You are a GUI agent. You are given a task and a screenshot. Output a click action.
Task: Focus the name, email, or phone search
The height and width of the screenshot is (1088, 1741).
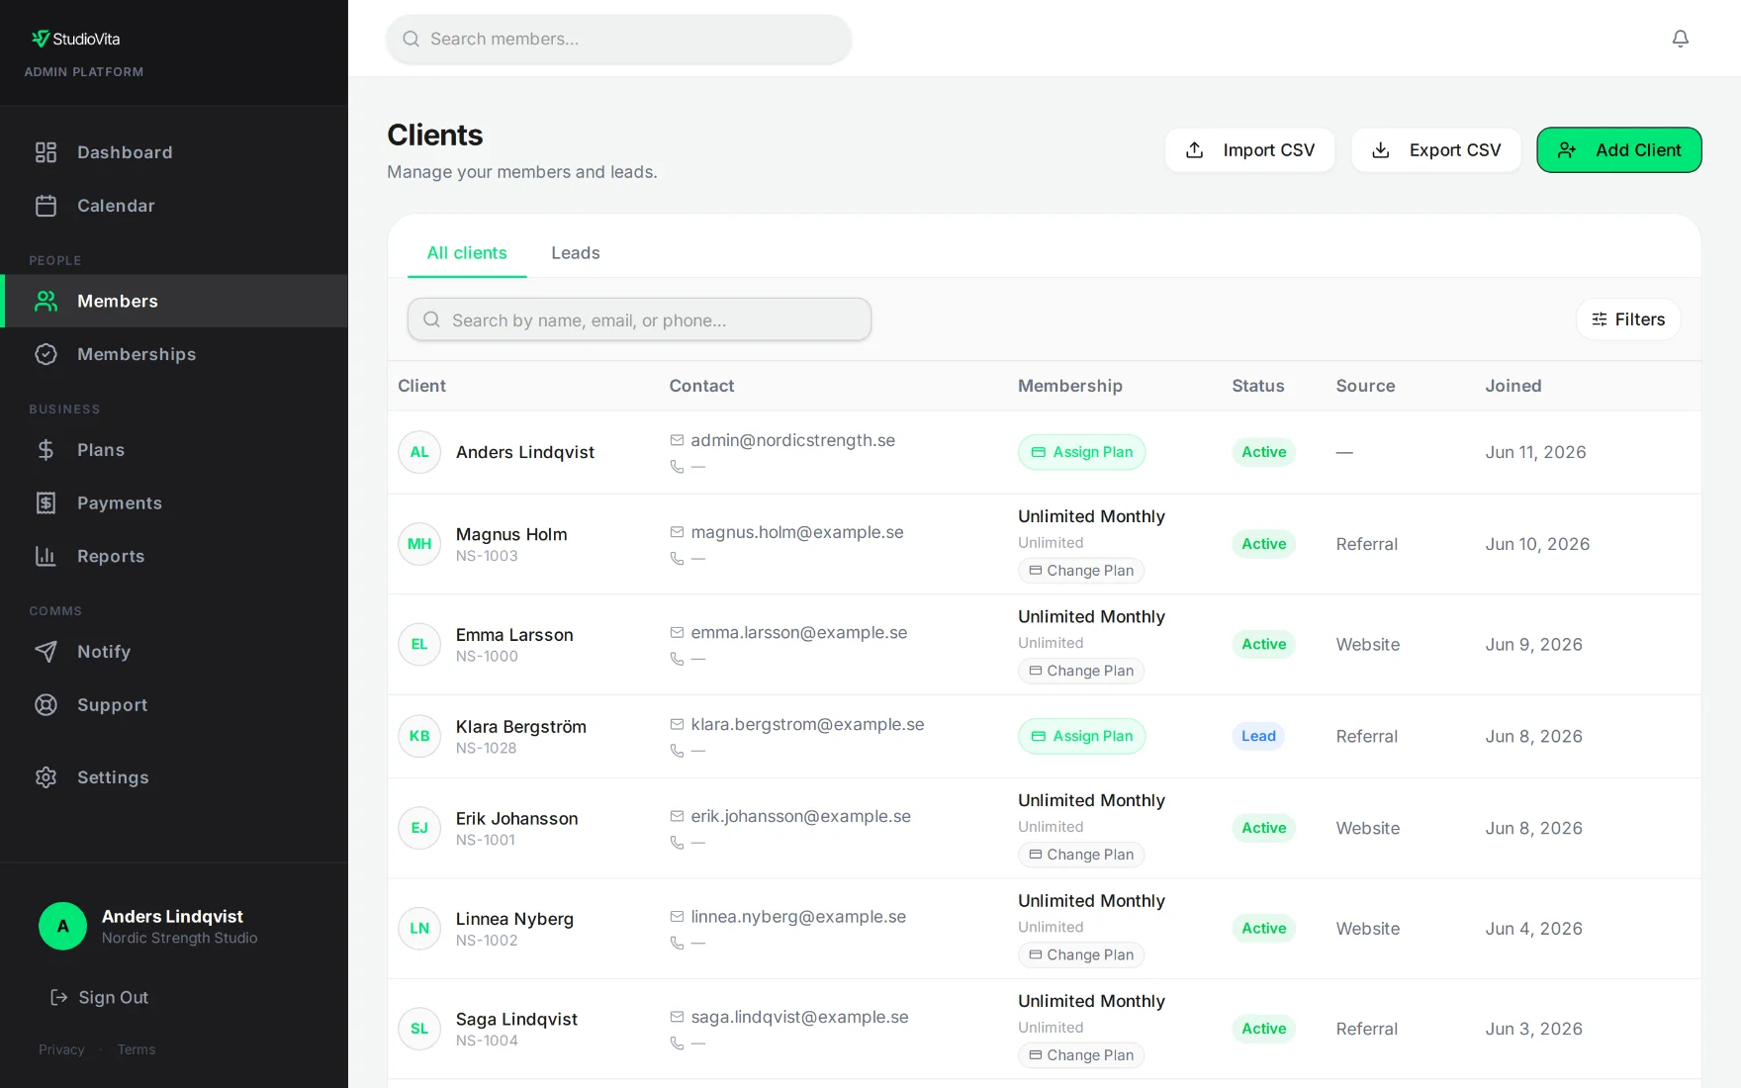click(x=639, y=319)
